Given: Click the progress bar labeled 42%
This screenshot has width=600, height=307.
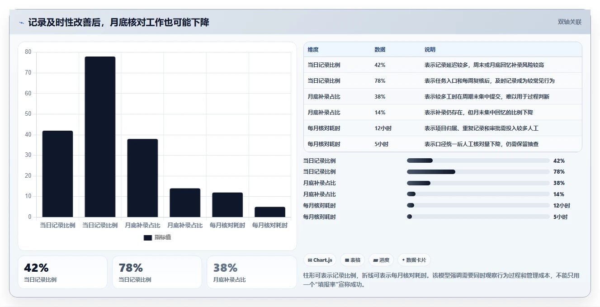Looking at the screenshot, I should pyautogui.click(x=478, y=161).
